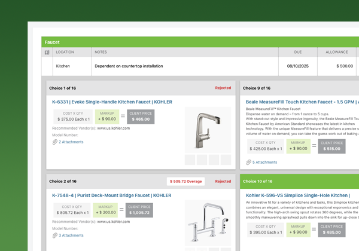The image size is (359, 251).
Task: Click client price $ 485.00 box
Action: coord(331,230)
